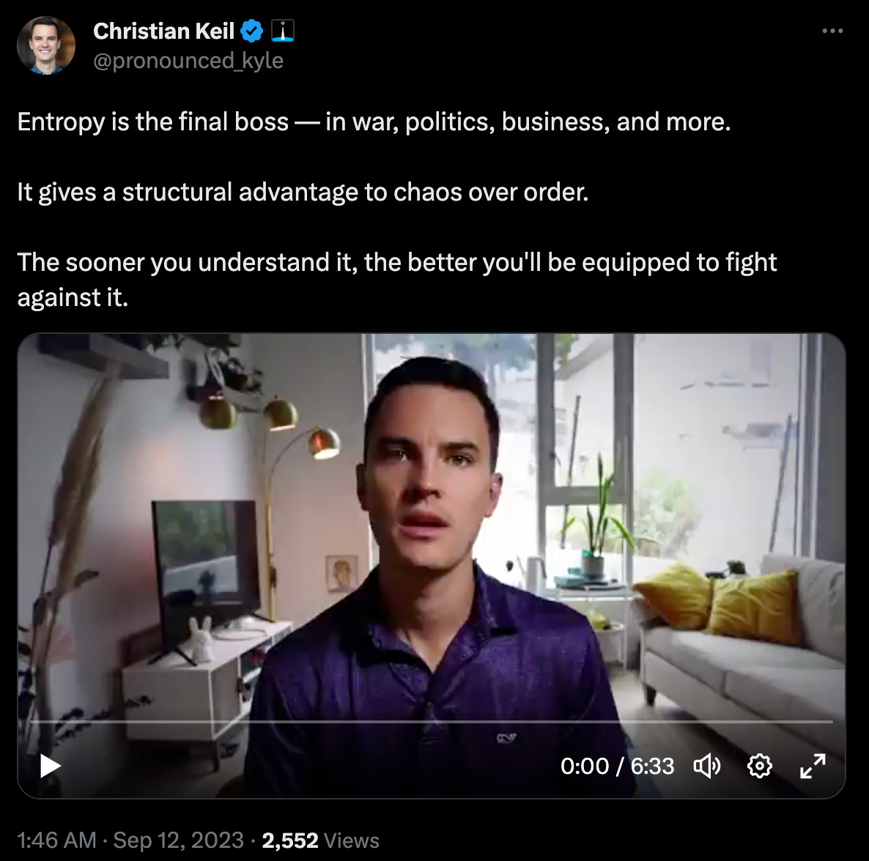This screenshot has height=861, width=869.
Task: Open Christian Keil's profile avatar
Action: coord(46,45)
